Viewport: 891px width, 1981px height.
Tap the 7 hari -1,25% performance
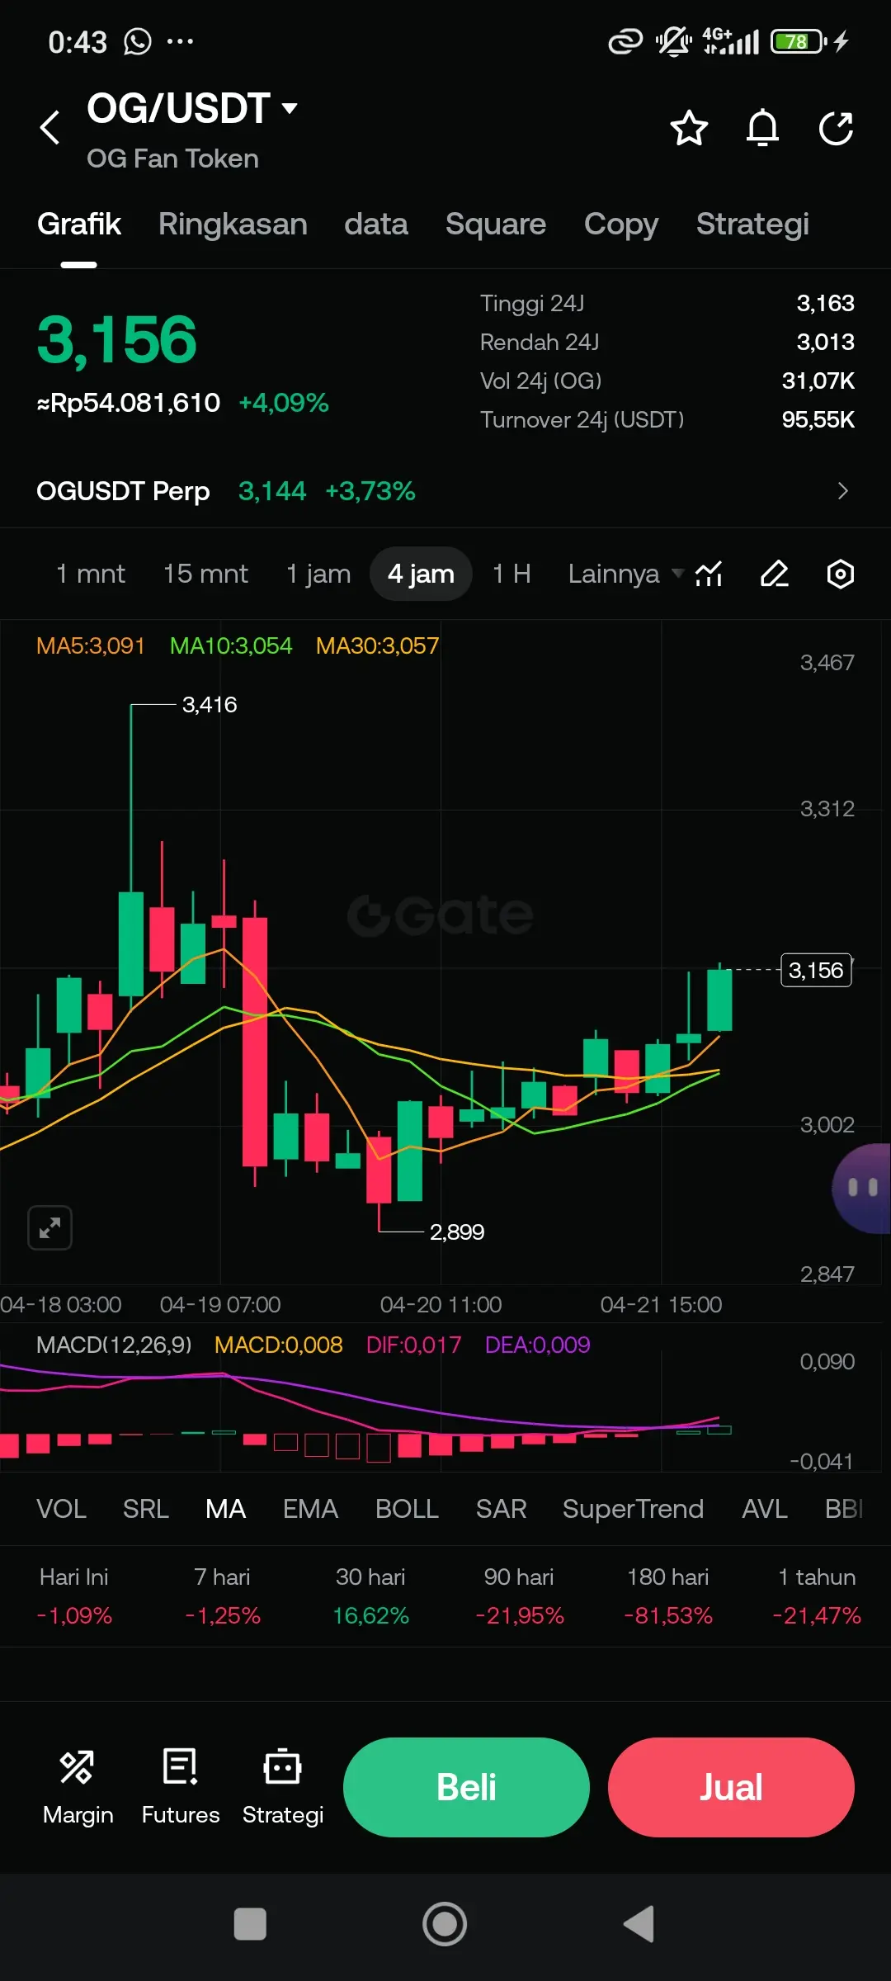[223, 1596]
